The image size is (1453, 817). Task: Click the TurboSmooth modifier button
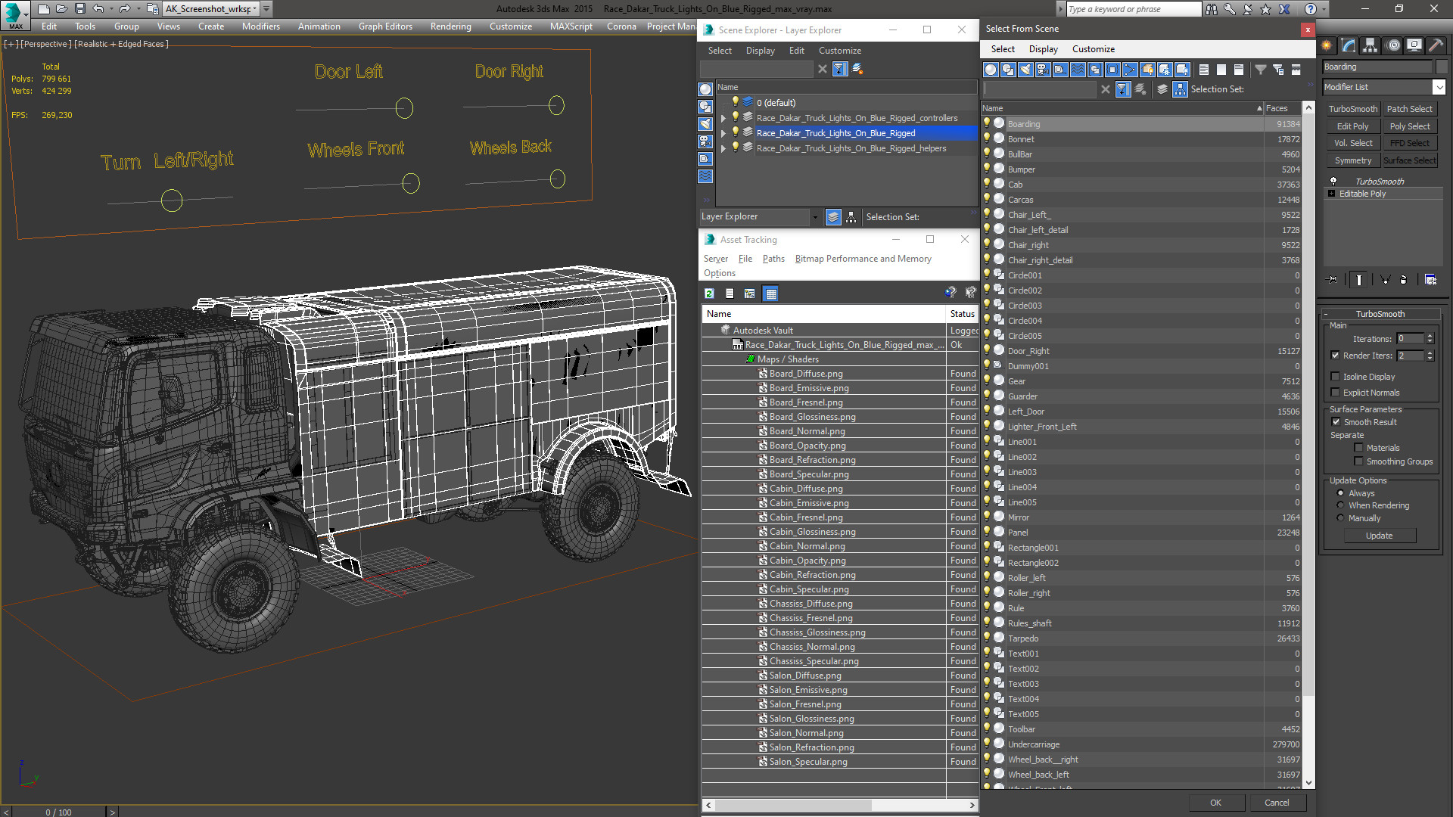click(1352, 109)
